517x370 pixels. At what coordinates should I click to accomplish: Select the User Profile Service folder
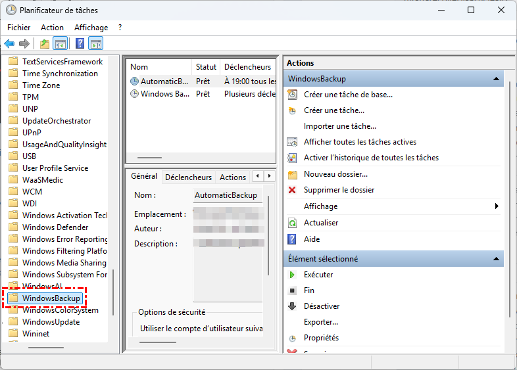tap(55, 168)
